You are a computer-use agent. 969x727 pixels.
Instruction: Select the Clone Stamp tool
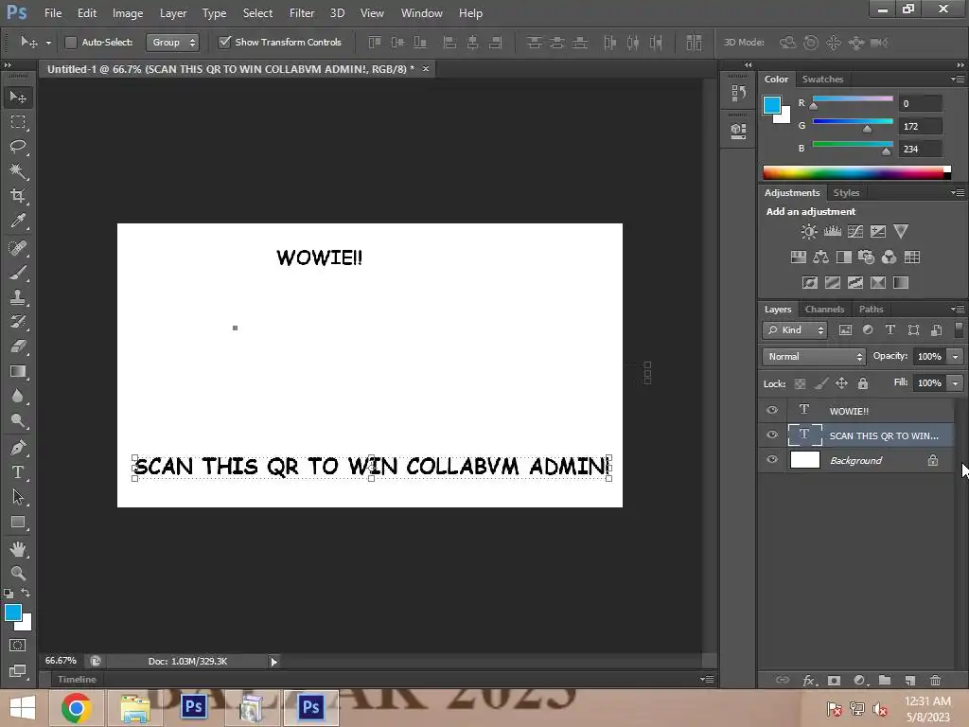tap(18, 297)
